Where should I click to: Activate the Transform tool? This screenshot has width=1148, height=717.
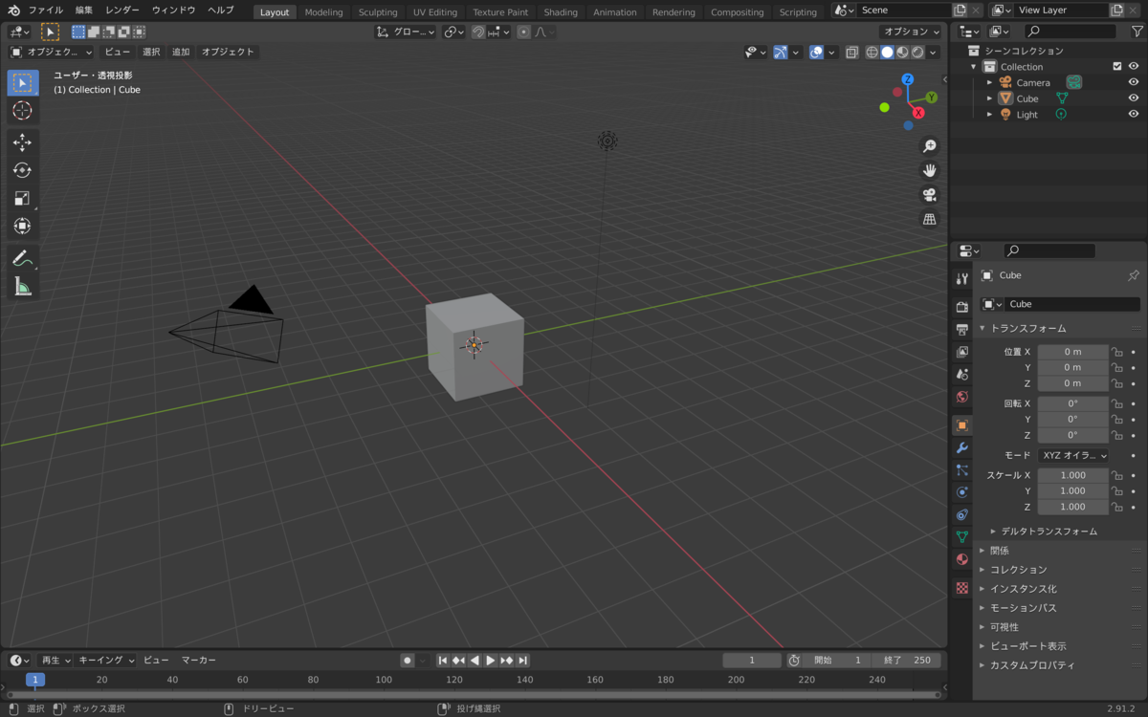23,226
